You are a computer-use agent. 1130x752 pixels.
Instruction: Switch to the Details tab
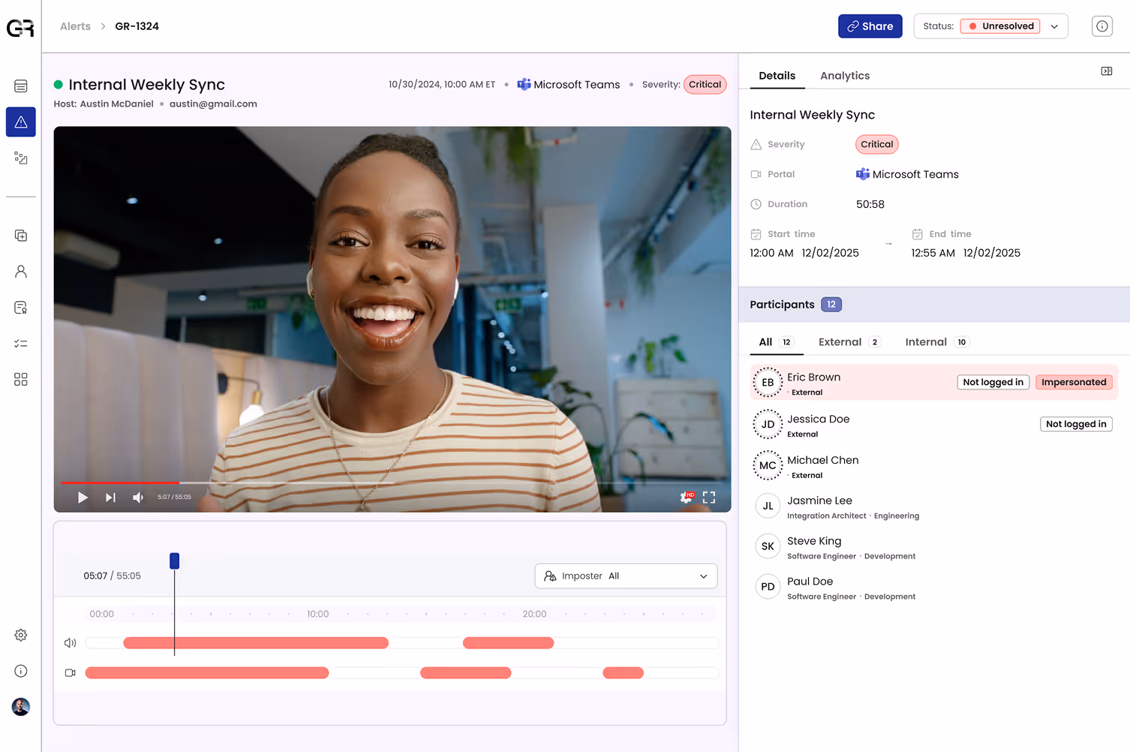tap(777, 76)
